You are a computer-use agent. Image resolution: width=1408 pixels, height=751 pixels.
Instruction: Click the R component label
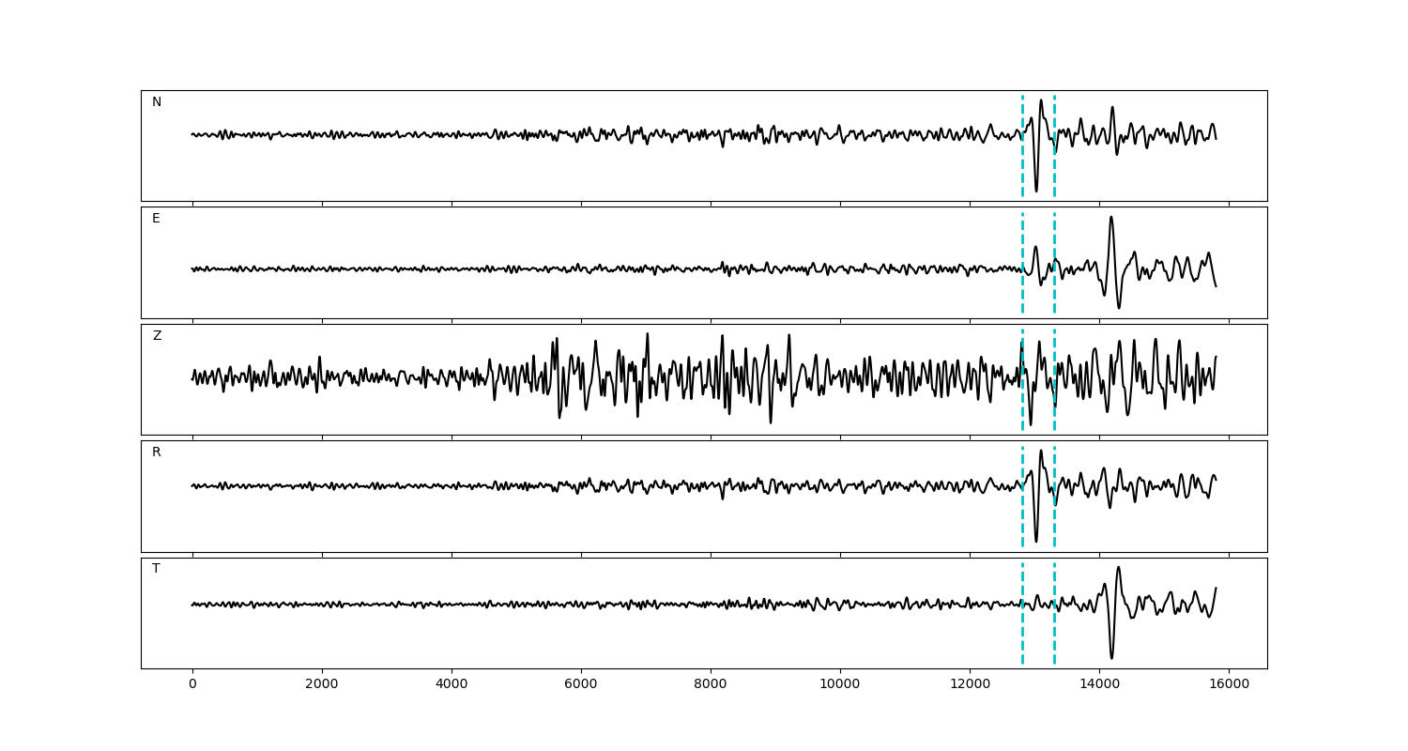[157, 452]
